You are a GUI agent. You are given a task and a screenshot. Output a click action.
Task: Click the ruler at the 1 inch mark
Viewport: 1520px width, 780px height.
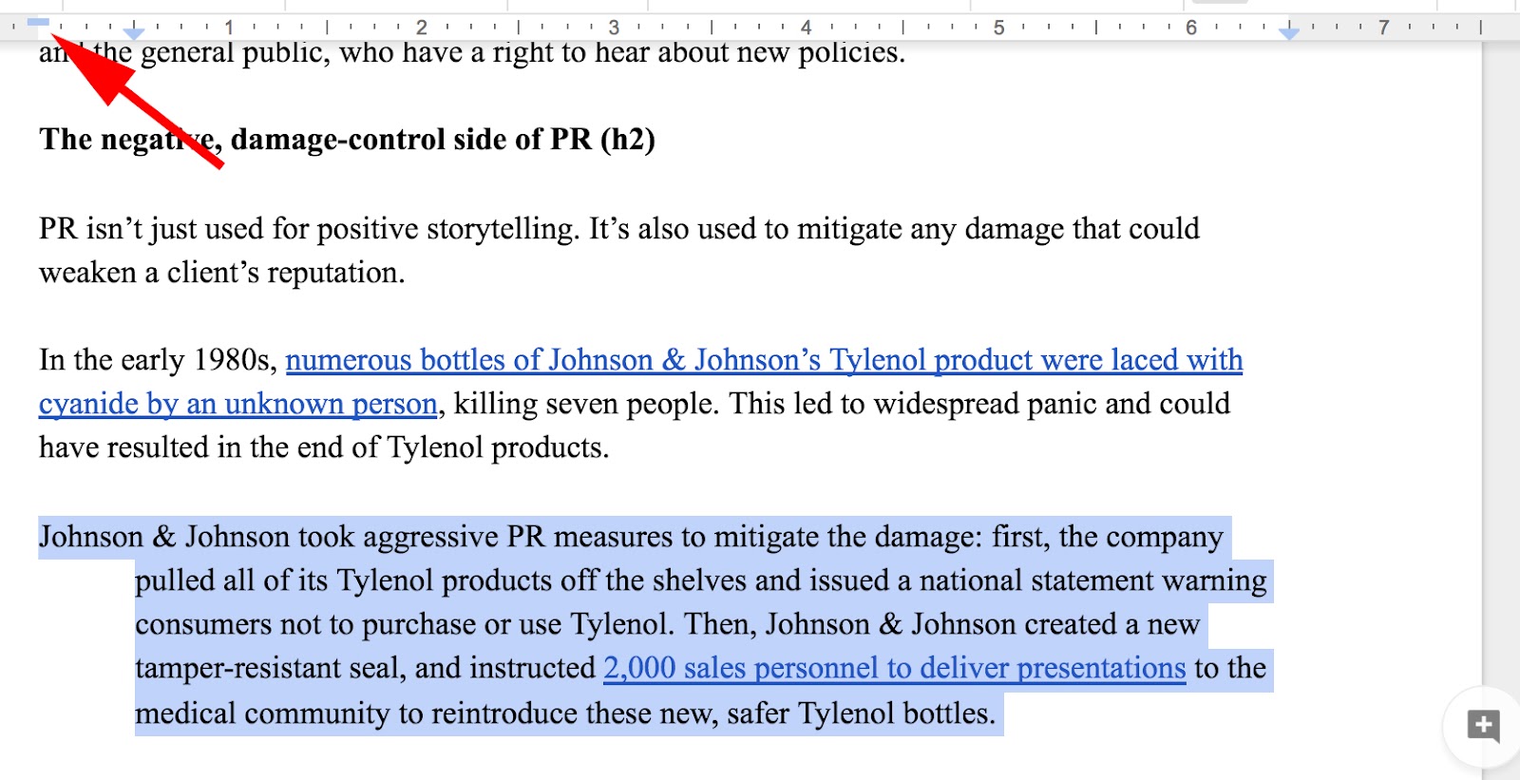(229, 28)
